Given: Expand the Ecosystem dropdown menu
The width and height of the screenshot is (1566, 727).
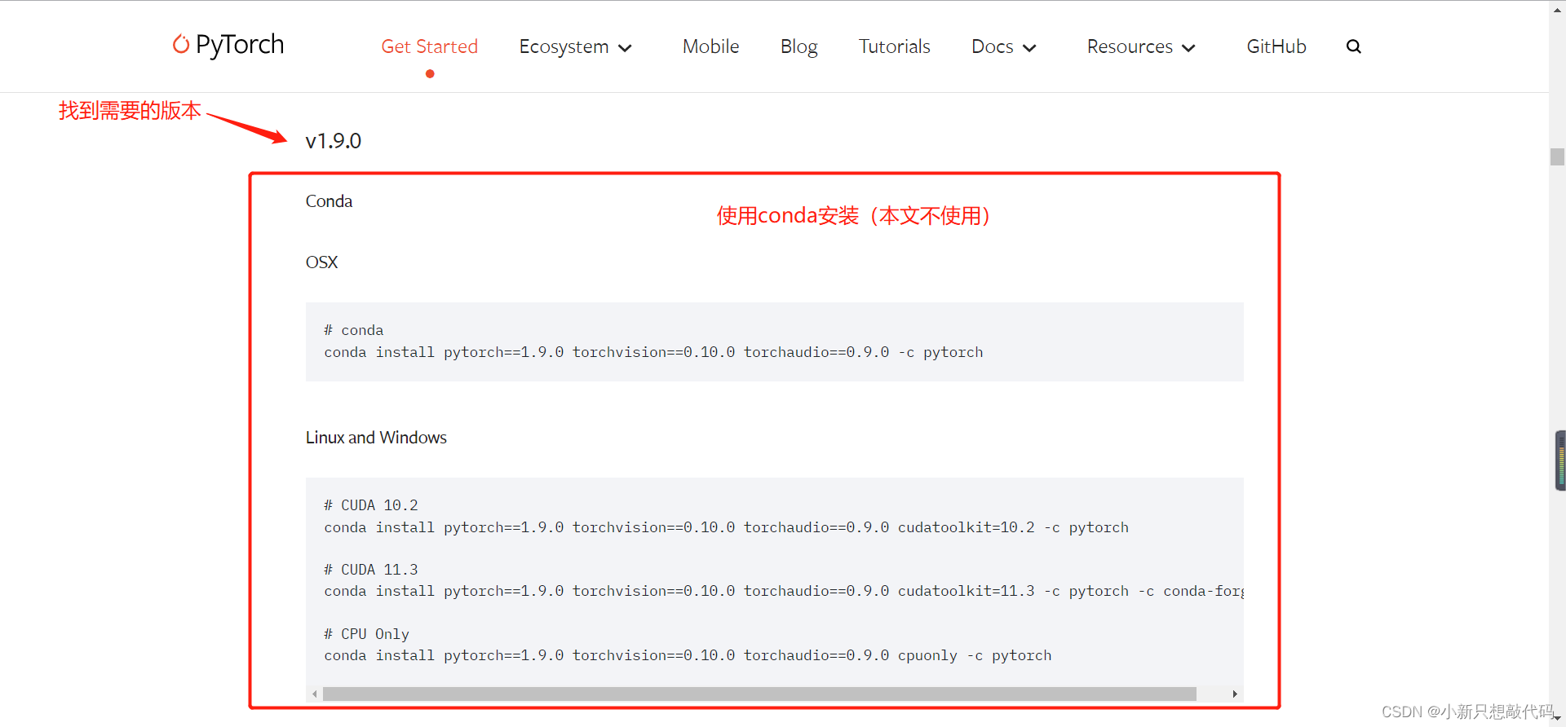Looking at the screenshot, I should (x=576, y=46).
